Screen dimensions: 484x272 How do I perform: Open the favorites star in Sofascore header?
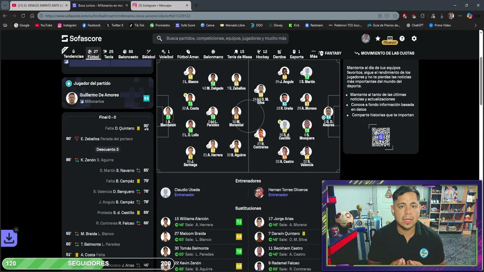377,39
